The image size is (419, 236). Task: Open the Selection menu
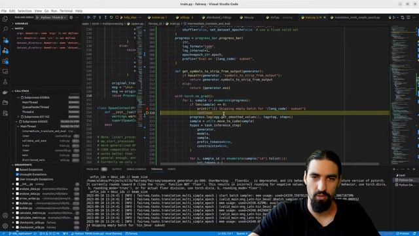(x=25, y=11)
